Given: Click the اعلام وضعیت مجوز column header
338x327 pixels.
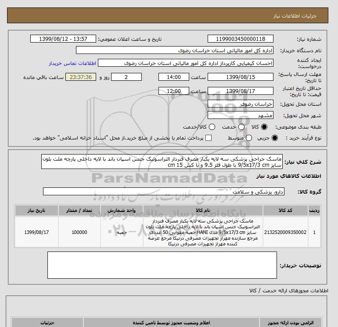Looking at the screenshot, I should 171,323.
